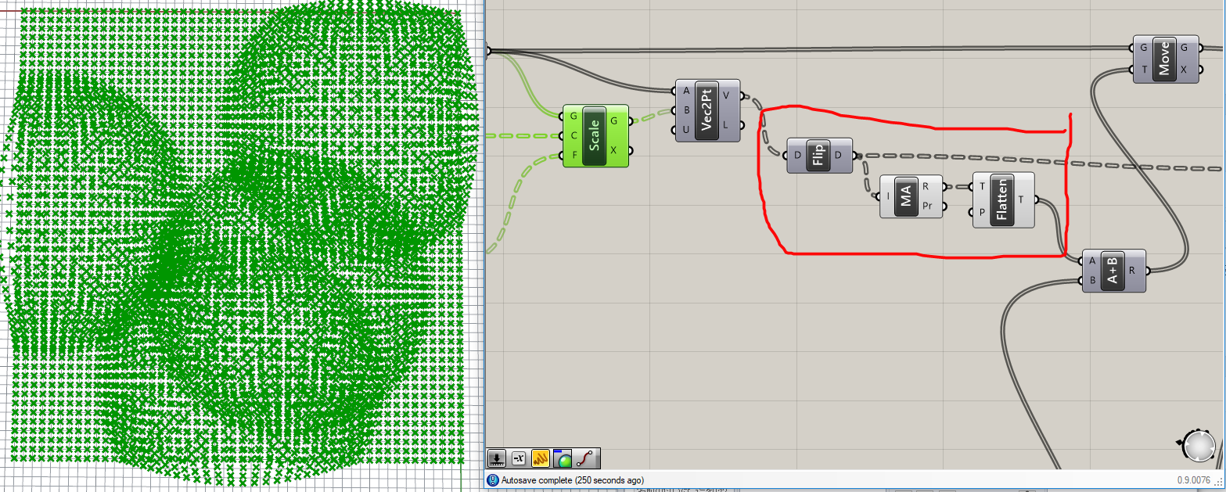Click the blue autosave info icon
The image size is (1226, 492).
coord(493,479)
